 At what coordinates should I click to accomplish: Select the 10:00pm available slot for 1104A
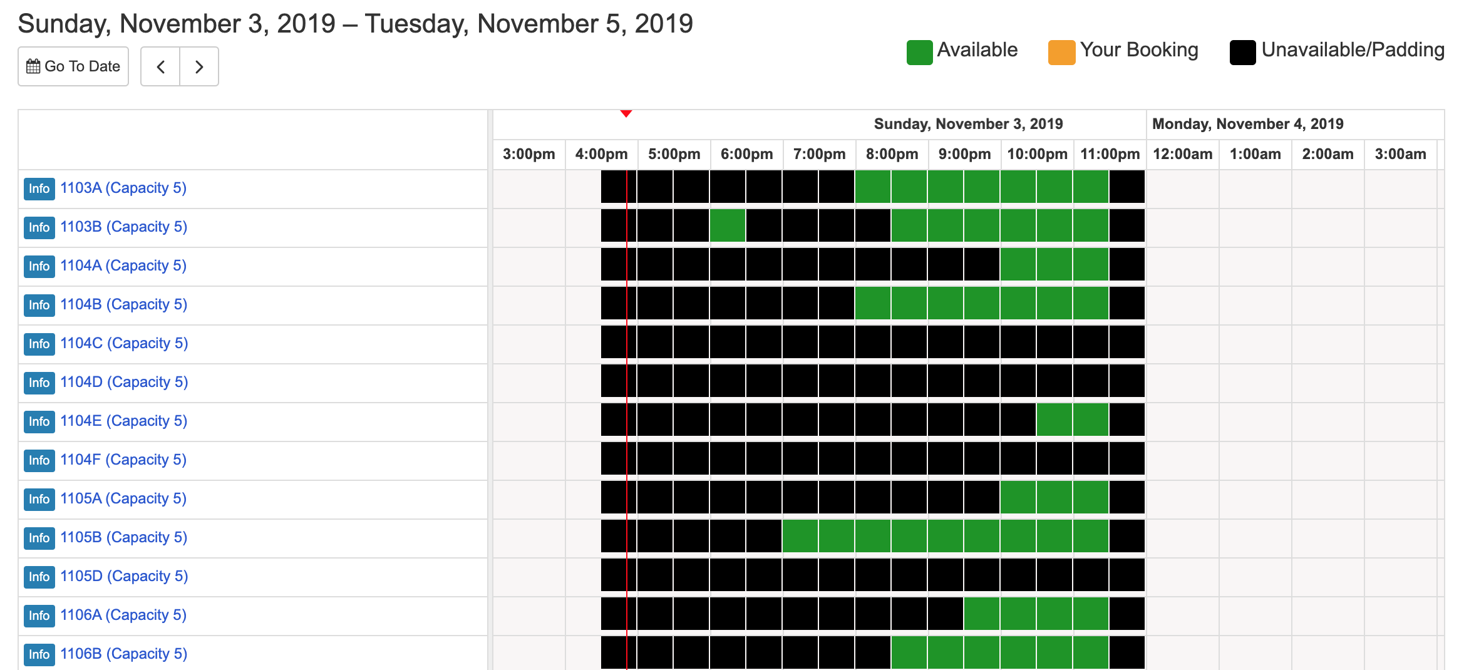click(x=1018, y=264)
